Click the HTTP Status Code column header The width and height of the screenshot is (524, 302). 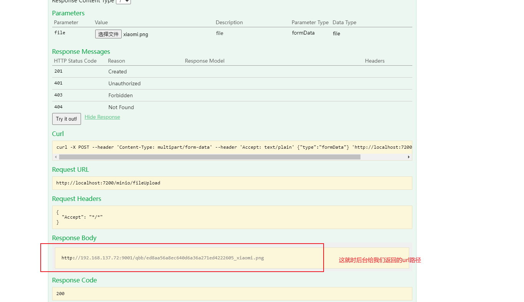pos(75,61)
